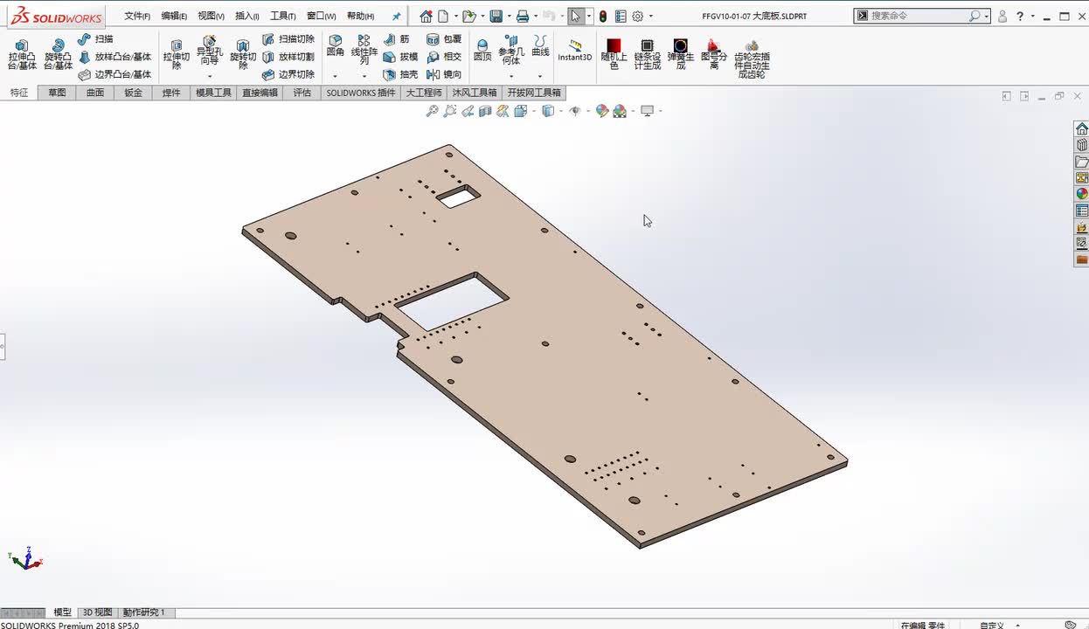The image size is (1089, 629).
Task: Open the 插入(I) menu
Action: [x=247, y=16]
